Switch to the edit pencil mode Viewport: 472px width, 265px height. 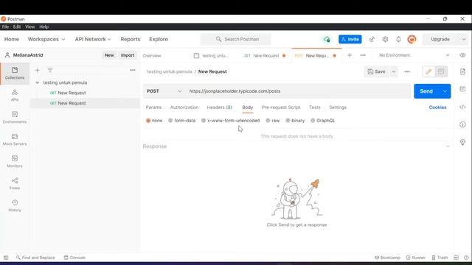(x=428, y=71)
